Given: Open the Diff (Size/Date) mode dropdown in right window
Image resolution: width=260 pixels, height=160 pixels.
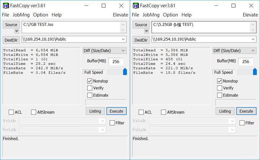Looking at the screenshot, I should pyautogui.click(x=234, y=51).
